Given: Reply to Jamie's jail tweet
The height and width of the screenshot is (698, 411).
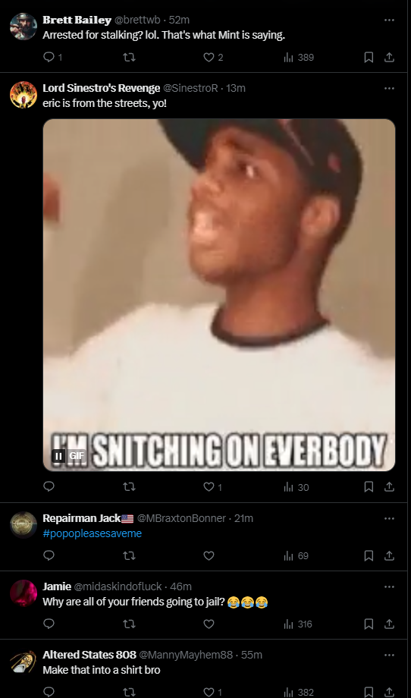Looking at the screenshot, I should coord(49,624).
